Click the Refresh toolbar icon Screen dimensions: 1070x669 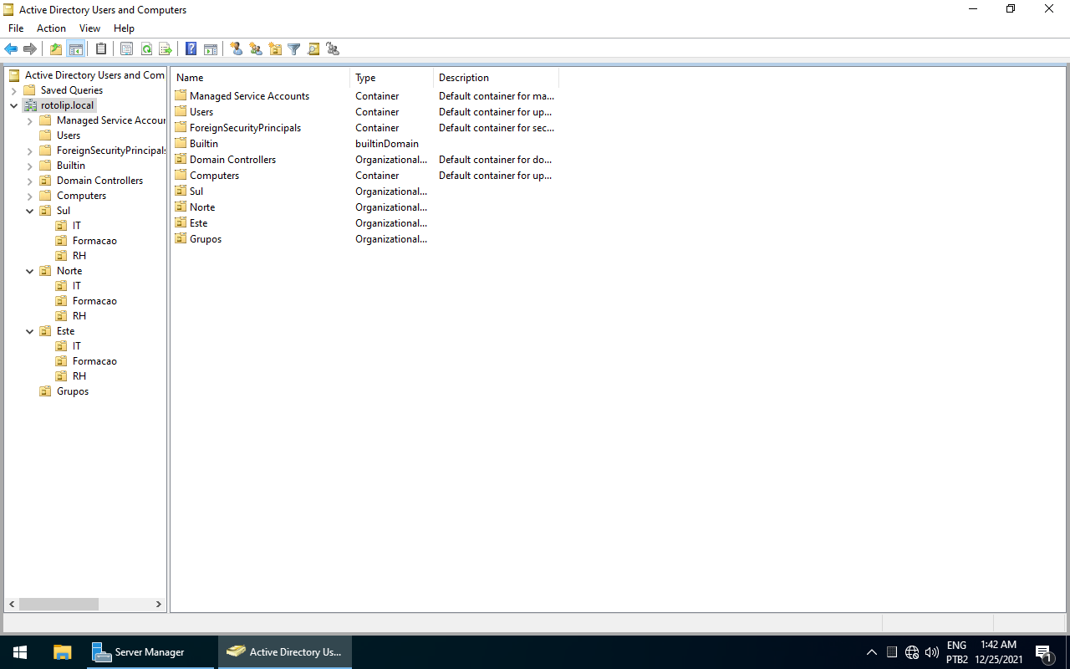146,49
